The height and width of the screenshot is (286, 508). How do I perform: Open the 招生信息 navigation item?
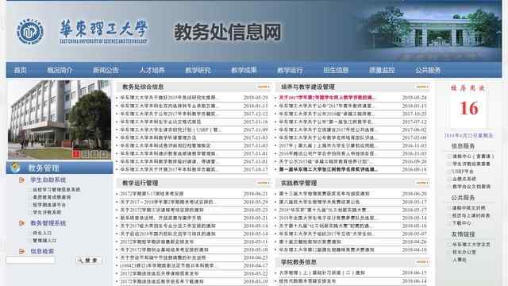pyautogui.click(x=336, y=70)
